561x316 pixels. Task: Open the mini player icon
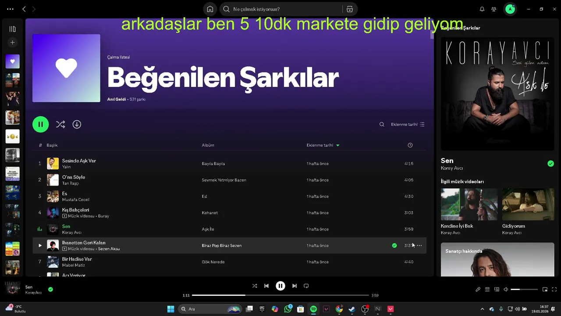click(x=545, y=289)
